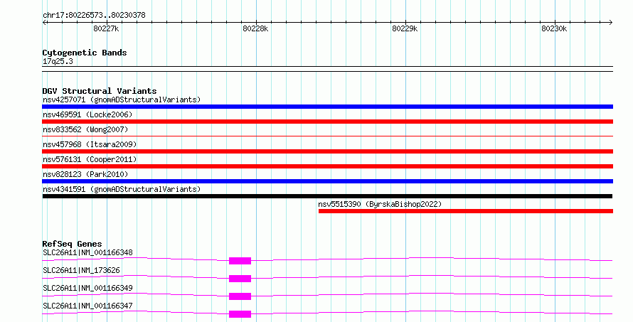Click the Cytogenetic Bands track title
This screenshot has width=633, height=322.
coord(85,53)
